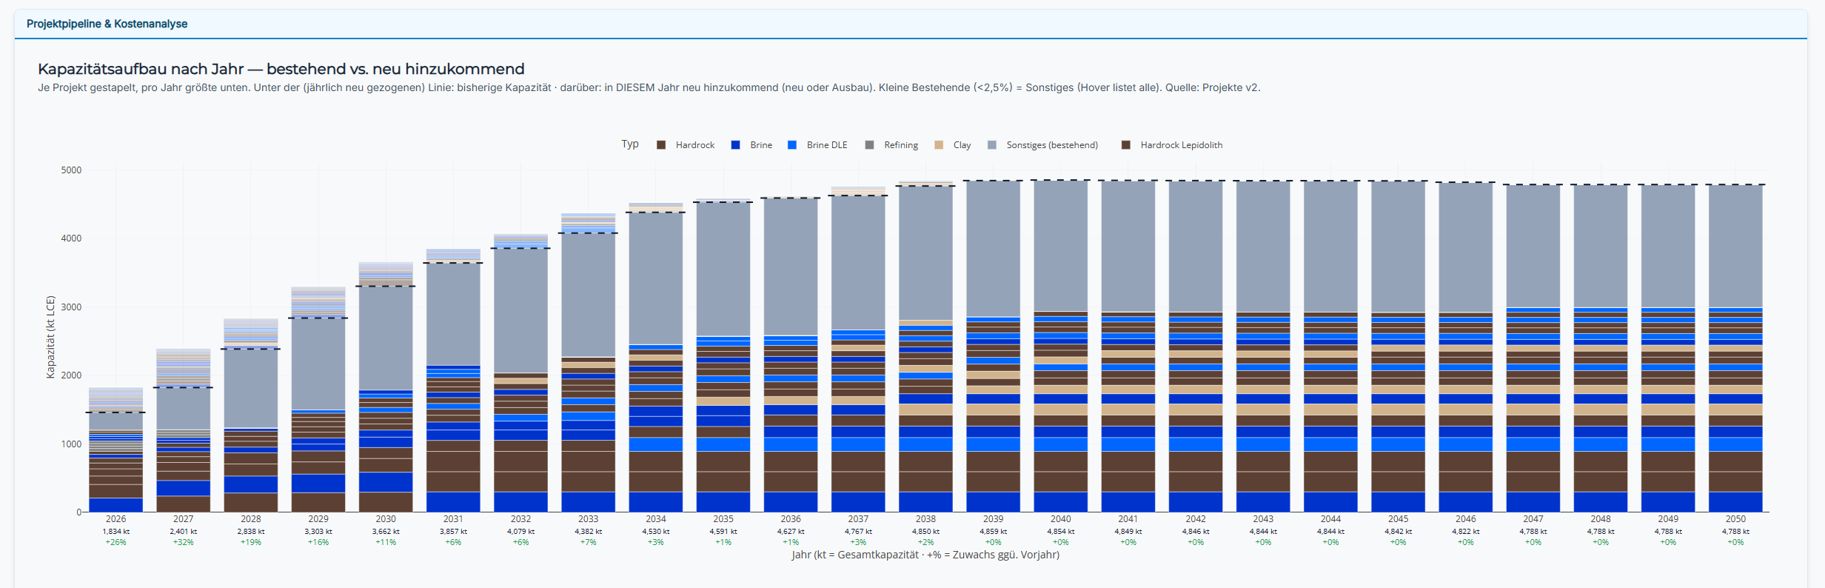Click the total value '4,859 kt'
Screen dimensions: 1825x588
[x=993, y=532]
